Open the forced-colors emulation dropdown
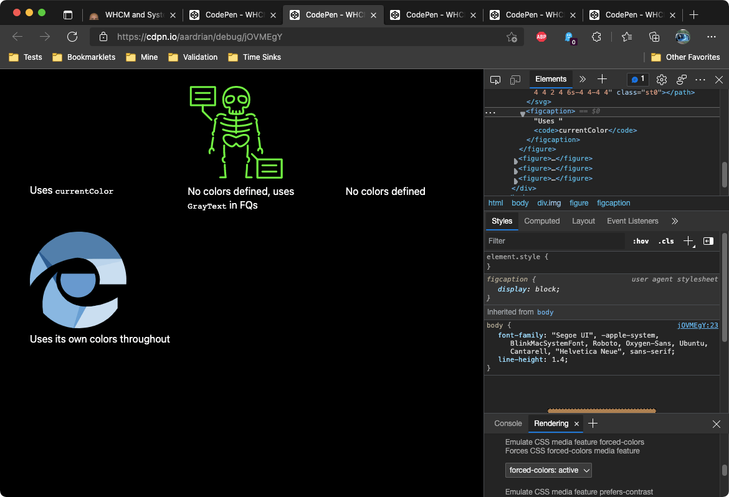The image size is (729, 497). (548, 470)
